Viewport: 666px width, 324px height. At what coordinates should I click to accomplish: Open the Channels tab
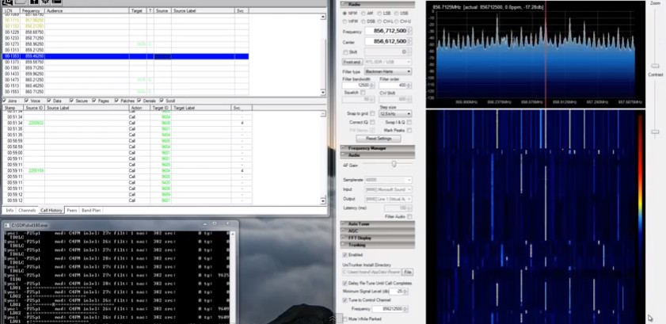(27, 210)
